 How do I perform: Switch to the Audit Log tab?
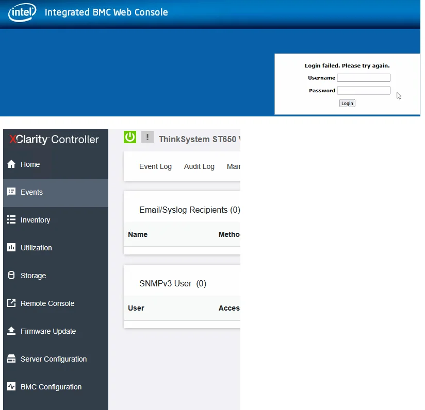[x=199, y=166]
